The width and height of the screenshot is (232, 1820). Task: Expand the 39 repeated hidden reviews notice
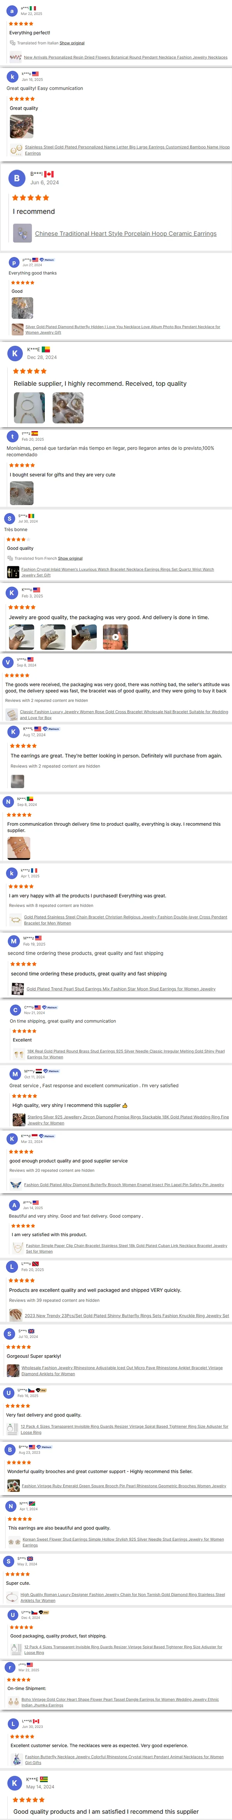pos(54,1300)
